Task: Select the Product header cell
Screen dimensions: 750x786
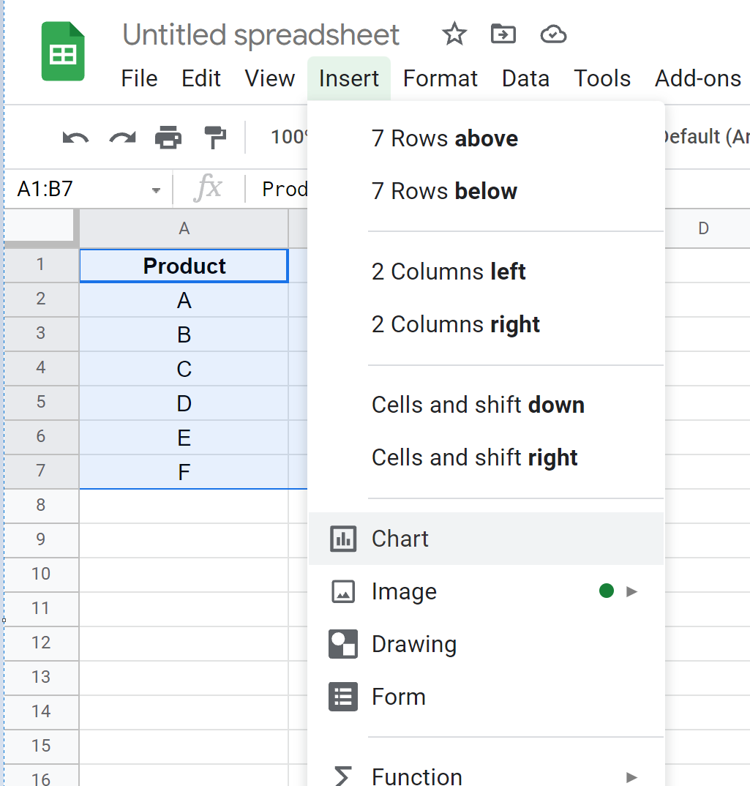Action: 184,266
